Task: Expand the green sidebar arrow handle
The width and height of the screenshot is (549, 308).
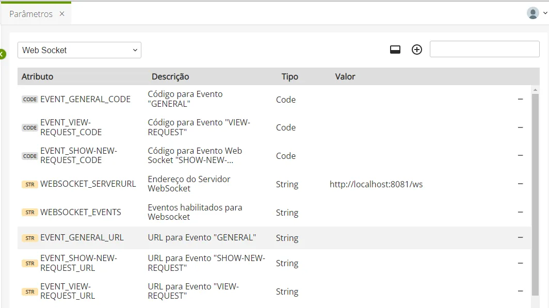Action: pos(3,54)
